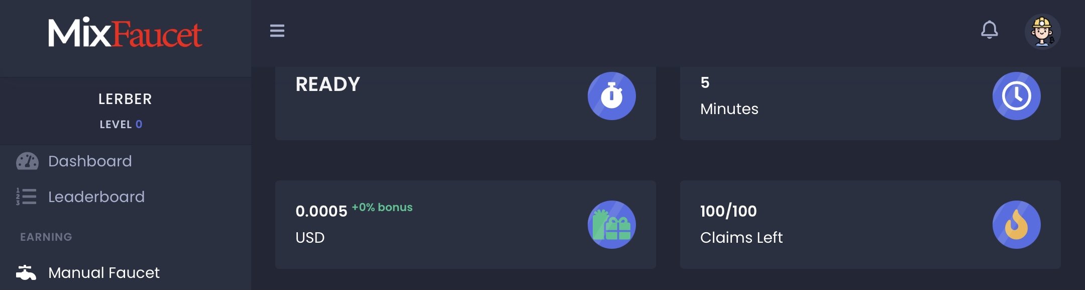Click the Dashboard gauge icon

[27, 161]
